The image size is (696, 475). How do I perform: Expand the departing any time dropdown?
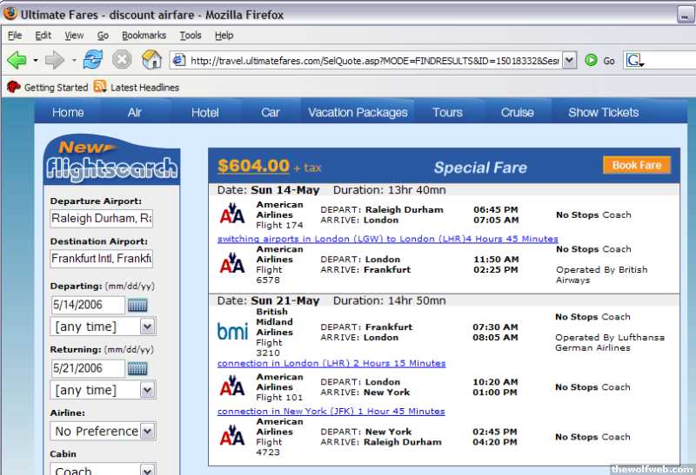(147, 327)
